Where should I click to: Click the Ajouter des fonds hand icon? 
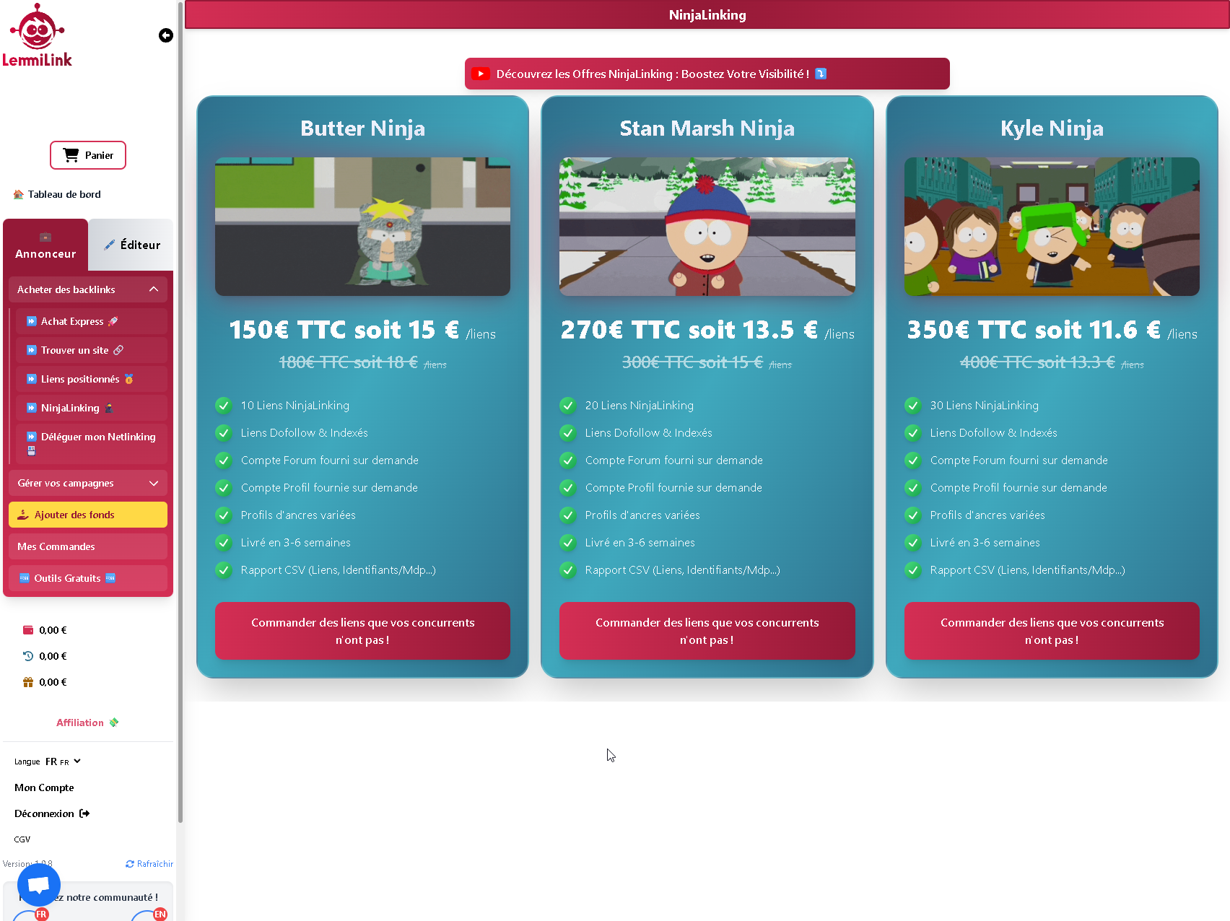23,515
